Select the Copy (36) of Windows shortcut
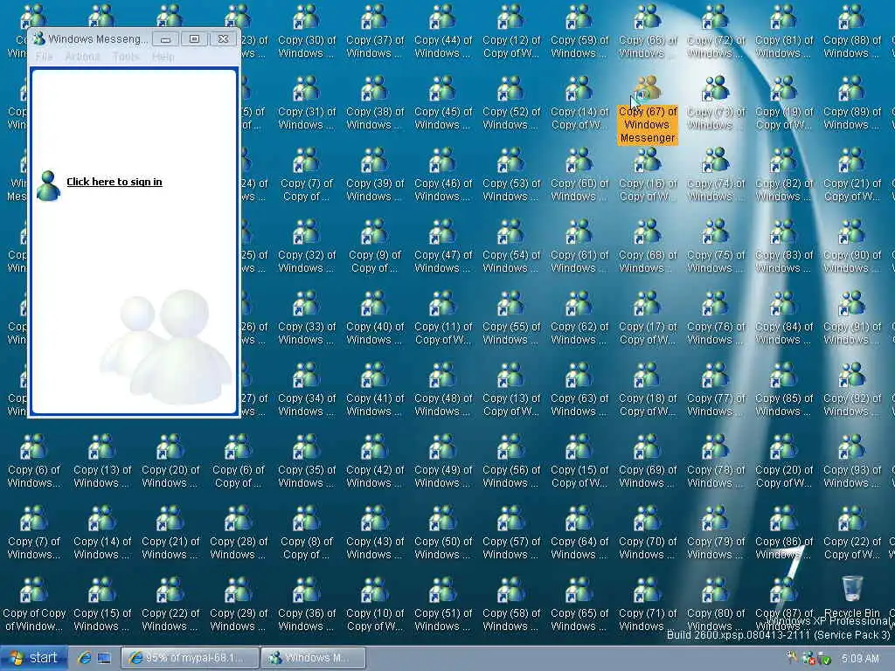 [307, 605]
